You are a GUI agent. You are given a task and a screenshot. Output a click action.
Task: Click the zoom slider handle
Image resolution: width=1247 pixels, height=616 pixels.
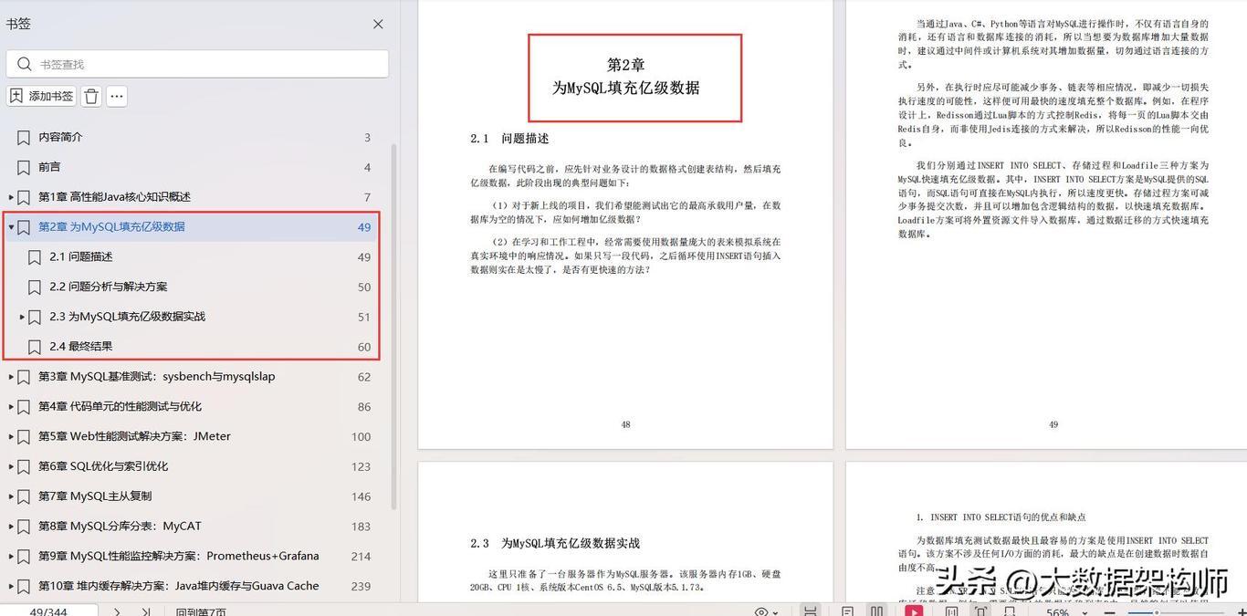(1158, 612)
